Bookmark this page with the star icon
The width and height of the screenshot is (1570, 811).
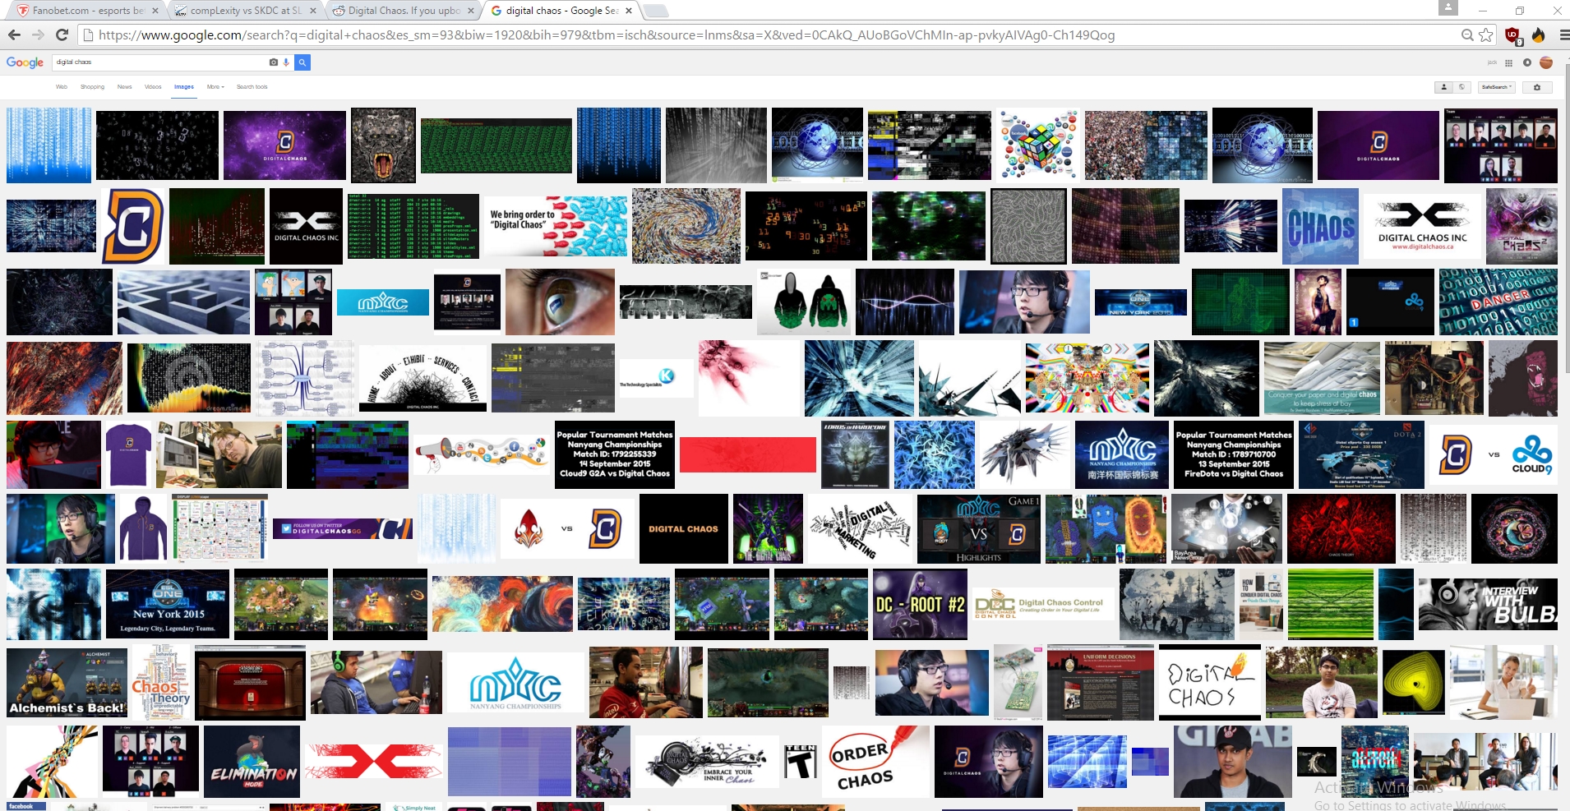pyautogui.click(x=1485, y=35)
